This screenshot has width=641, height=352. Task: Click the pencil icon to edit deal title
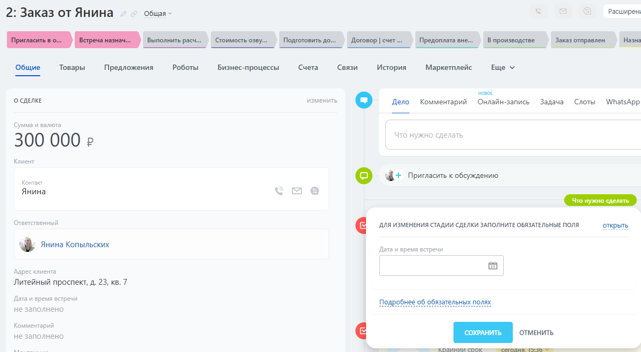124,14
